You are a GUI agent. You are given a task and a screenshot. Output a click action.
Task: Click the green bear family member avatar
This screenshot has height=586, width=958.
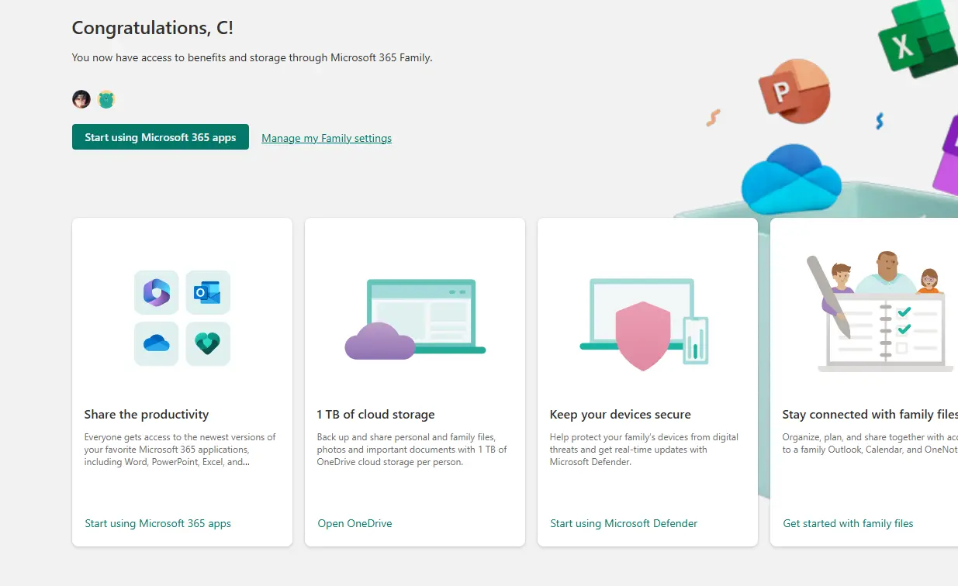(x=106, y=99)
